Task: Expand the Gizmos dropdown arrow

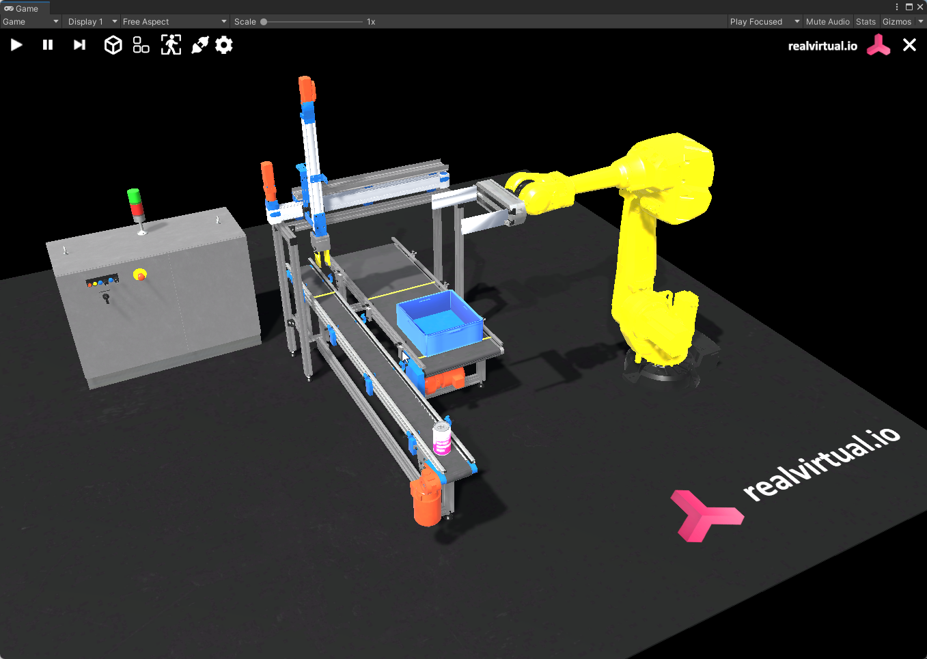Action: coord(921,22)
